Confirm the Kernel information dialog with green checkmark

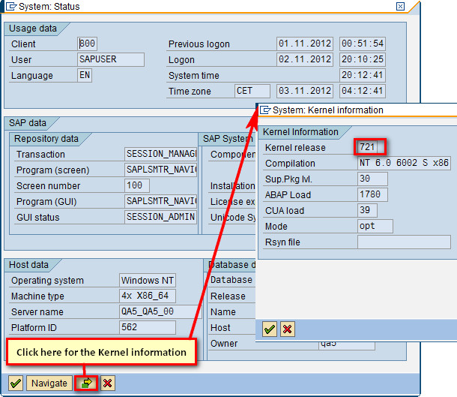[x=270, y=329]
